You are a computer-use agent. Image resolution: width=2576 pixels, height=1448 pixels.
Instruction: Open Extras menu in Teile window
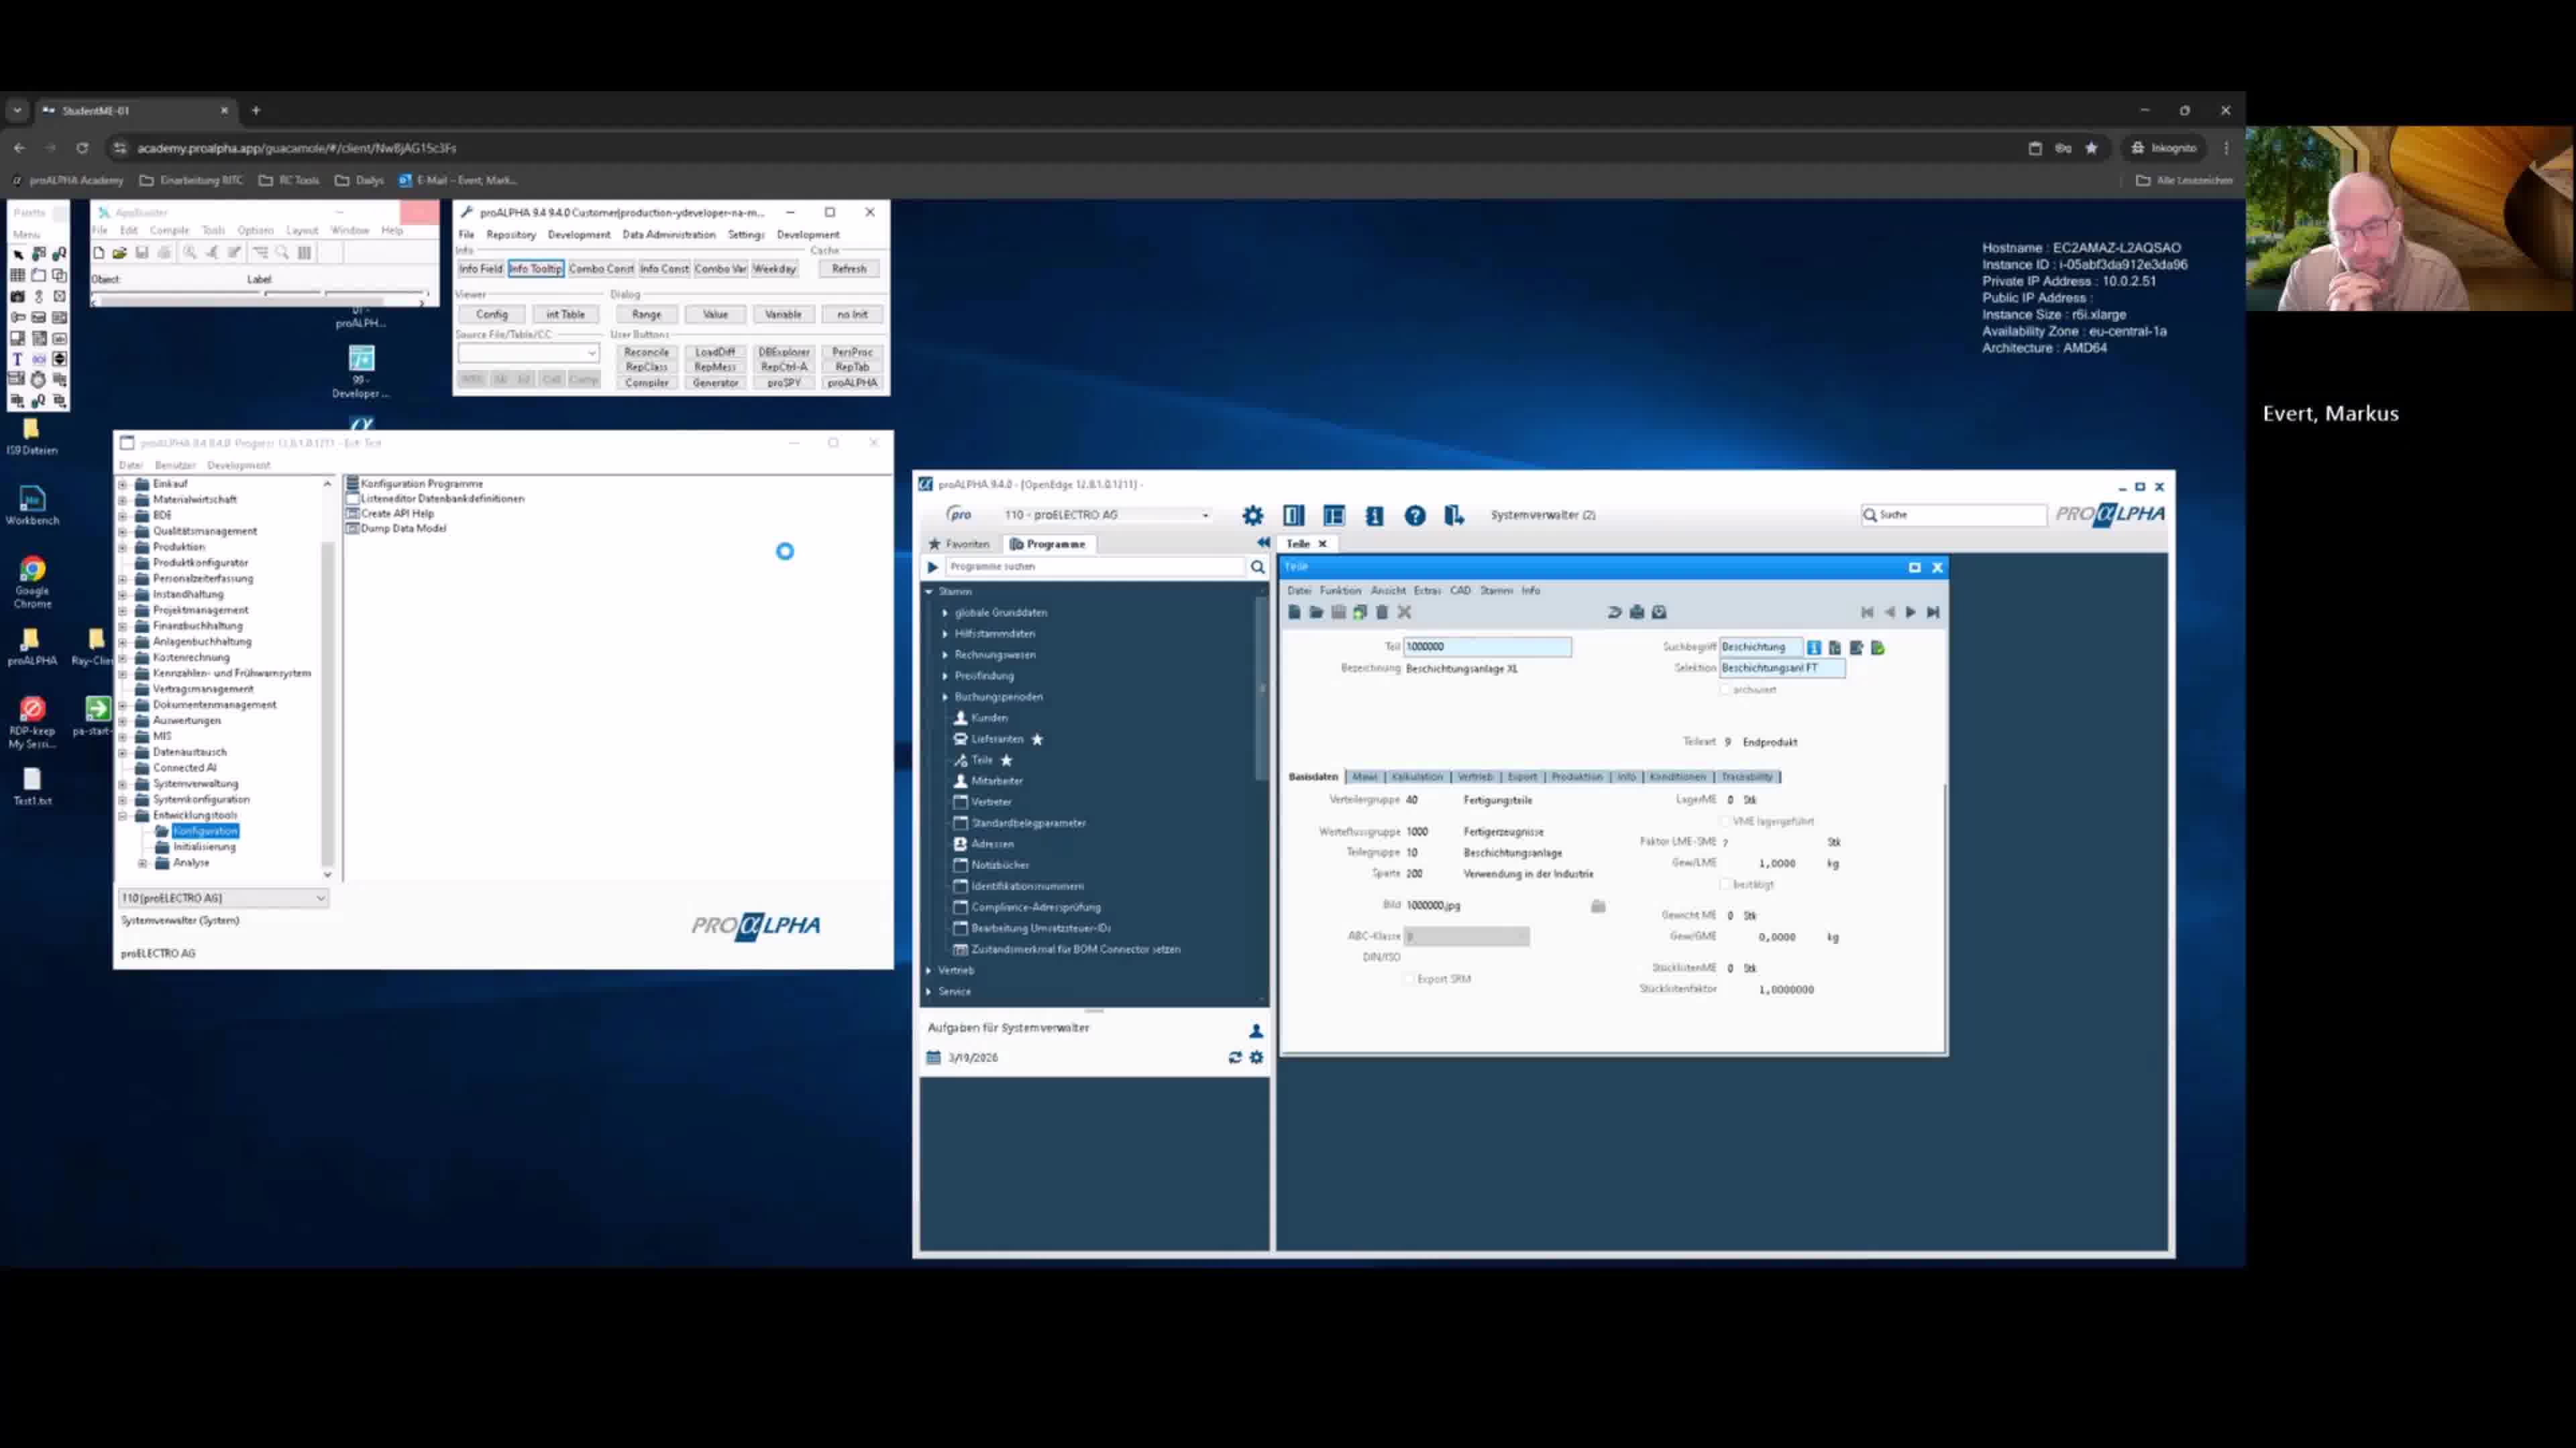click(x=1427, y=591)
